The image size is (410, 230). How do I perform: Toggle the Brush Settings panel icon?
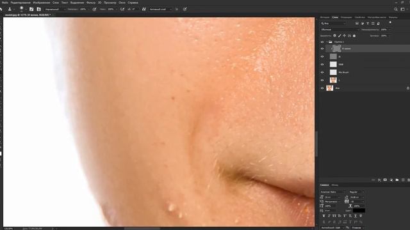click(31, 9)
